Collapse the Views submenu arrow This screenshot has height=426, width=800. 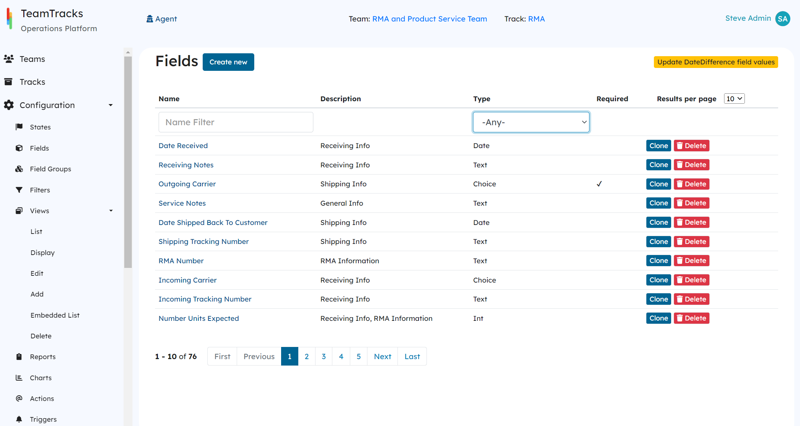(111, 211)
